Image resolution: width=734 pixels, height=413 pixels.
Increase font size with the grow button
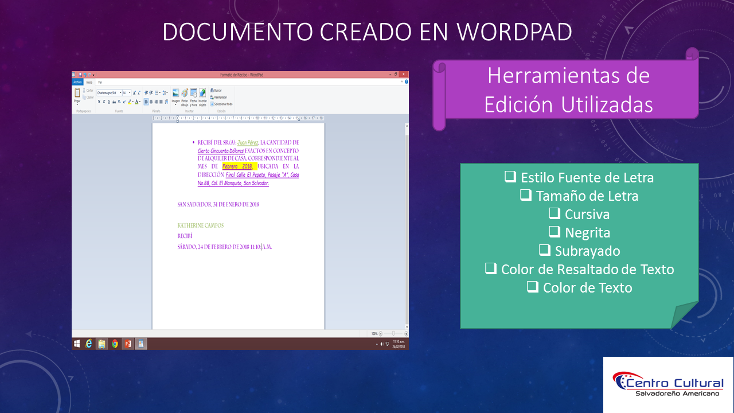coord(134,93)
